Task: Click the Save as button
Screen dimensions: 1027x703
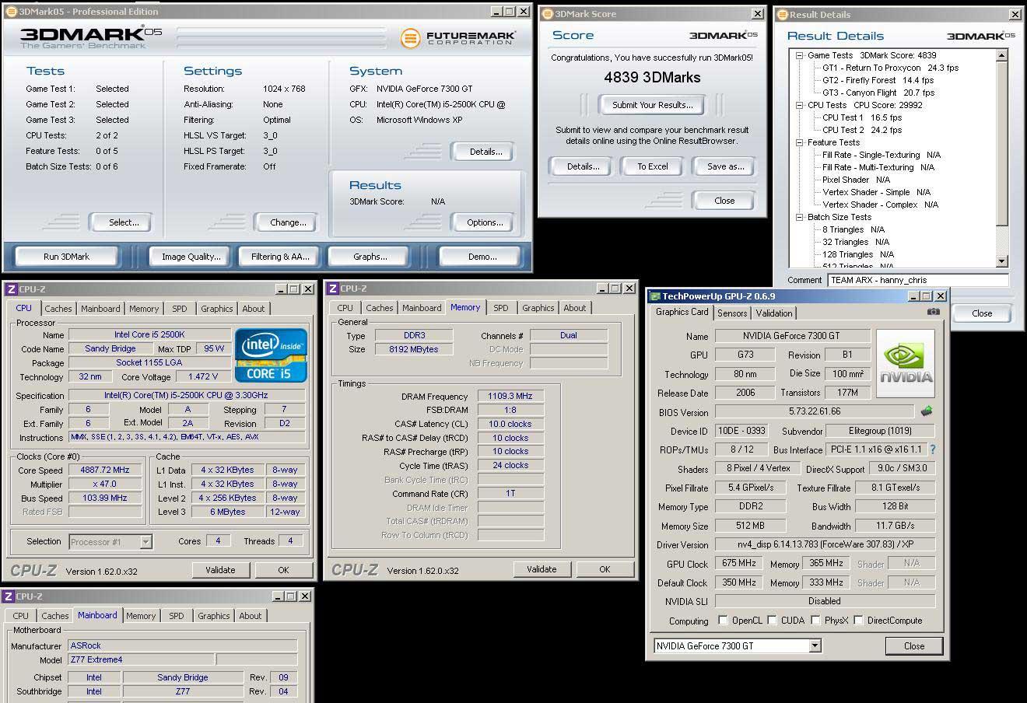Action: pos(725,166)
